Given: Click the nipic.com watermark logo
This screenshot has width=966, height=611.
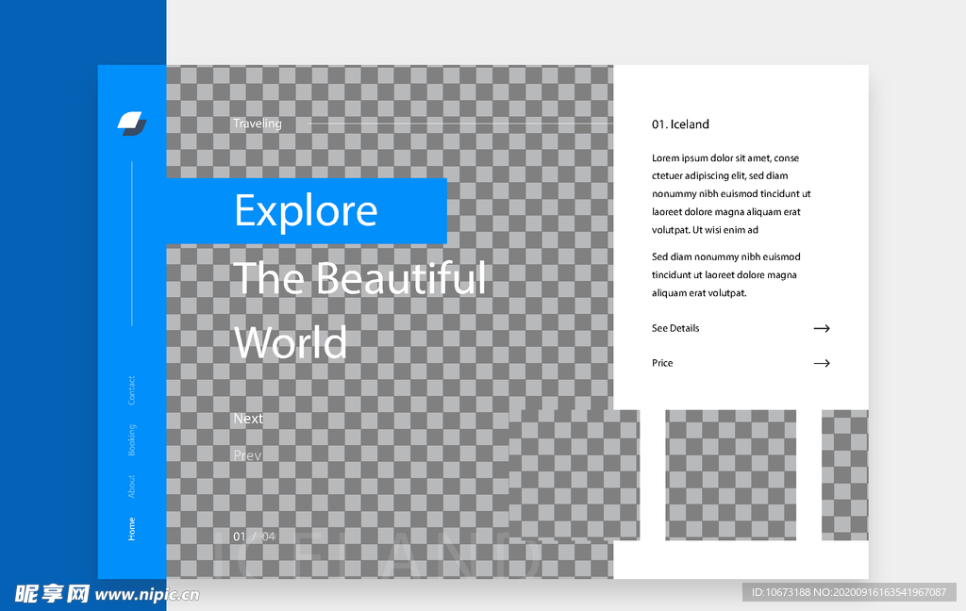Looking at the screenshot, I should coord(107,593).
